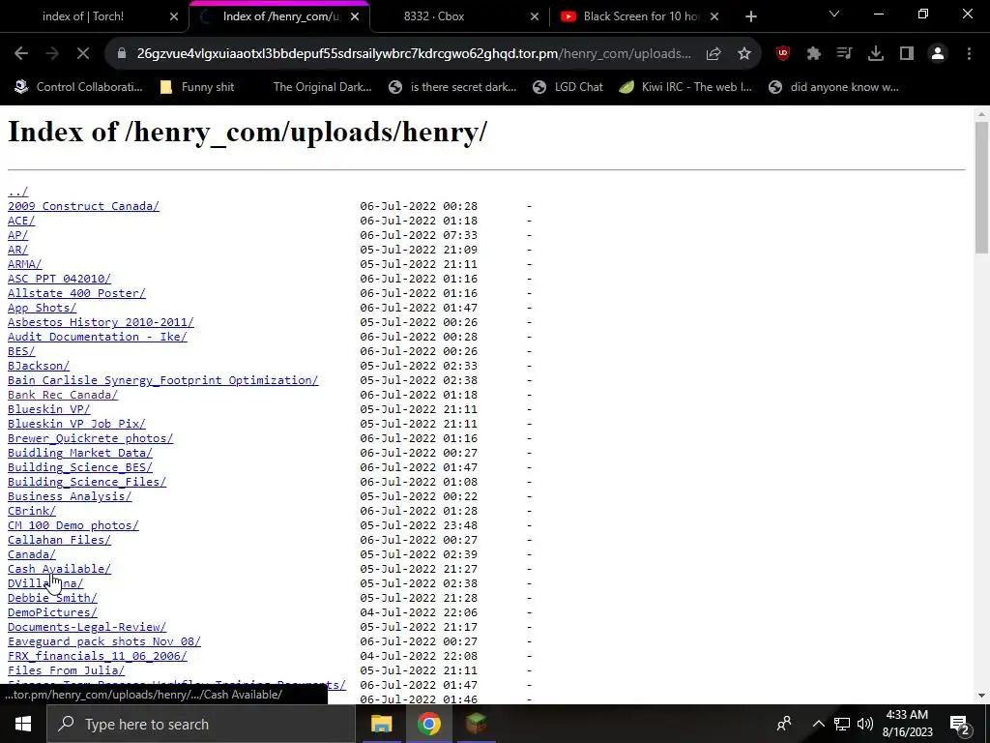990x743 pixels.
Task: Open the Extensions puzzle icon
Action: coord(814,54)
